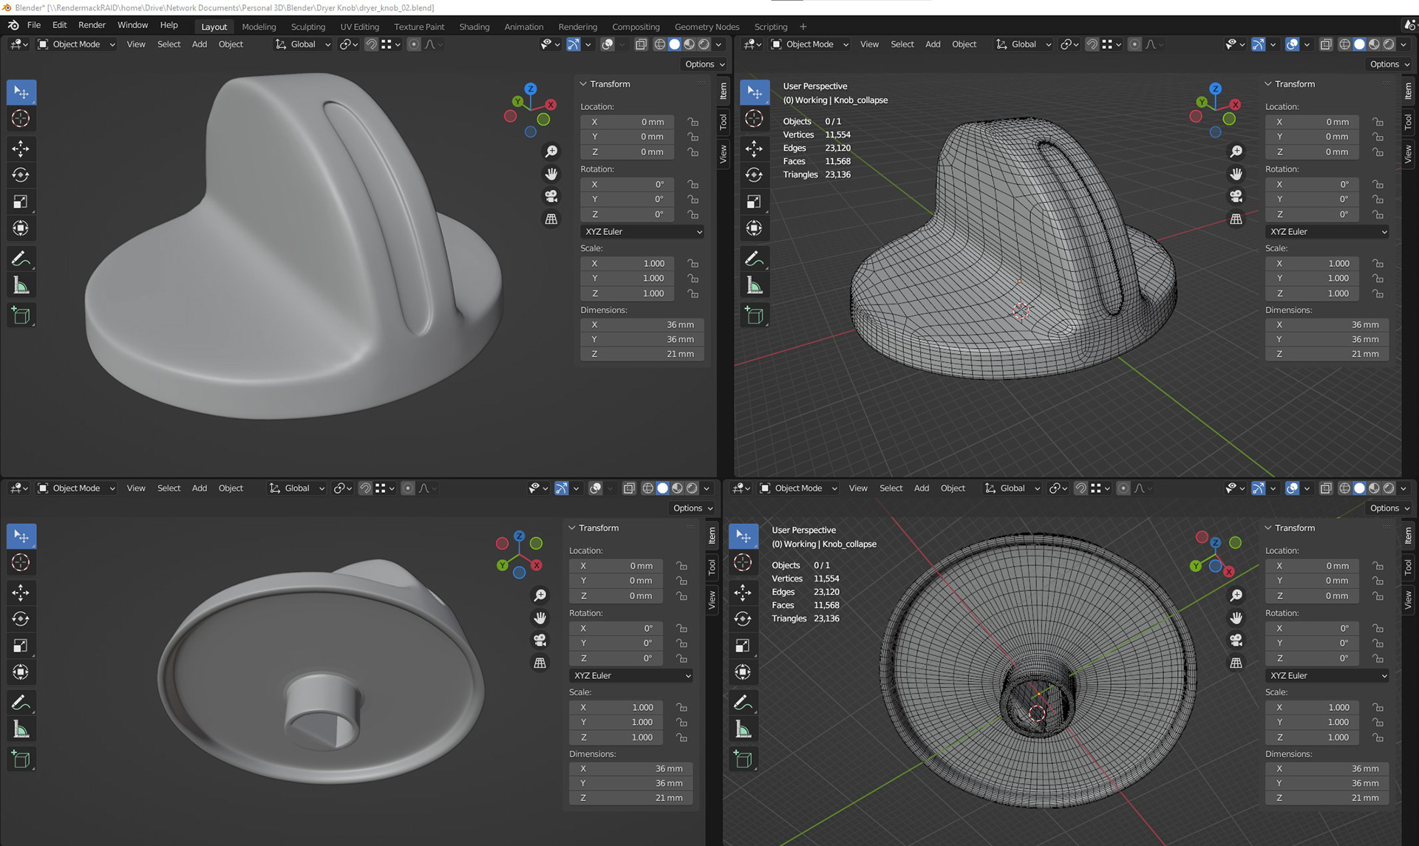Open the Render menu
Viewport: 1419px width, 846px height.
click(x=92, y=25)
